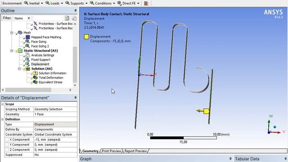Click yellow displacement tag on model

click(206, 111)
